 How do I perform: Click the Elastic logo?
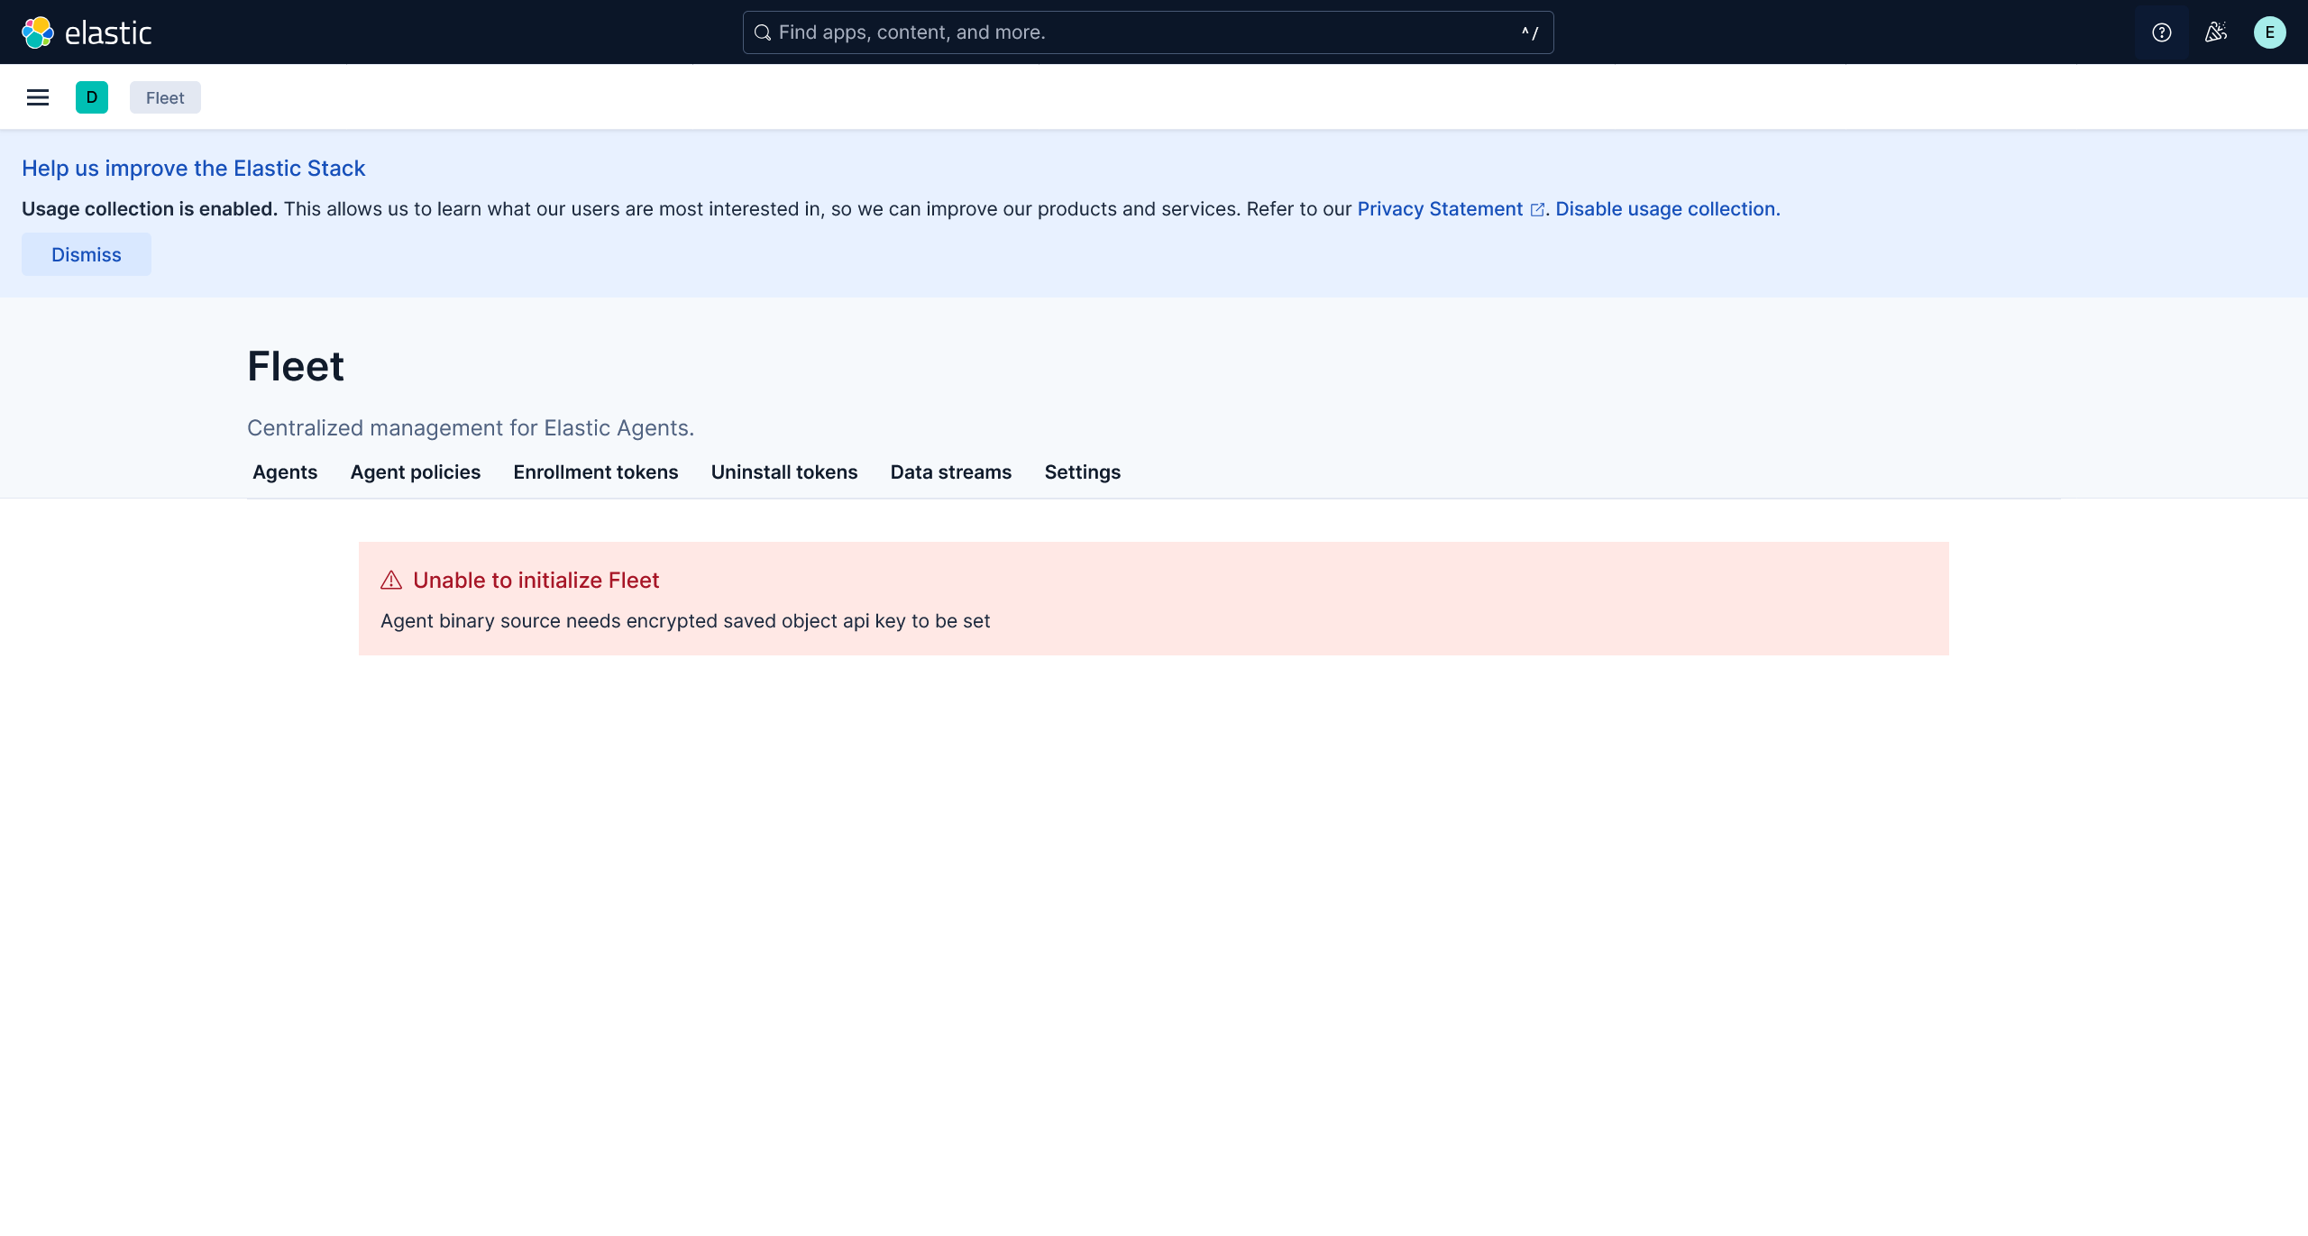(87, 32)
